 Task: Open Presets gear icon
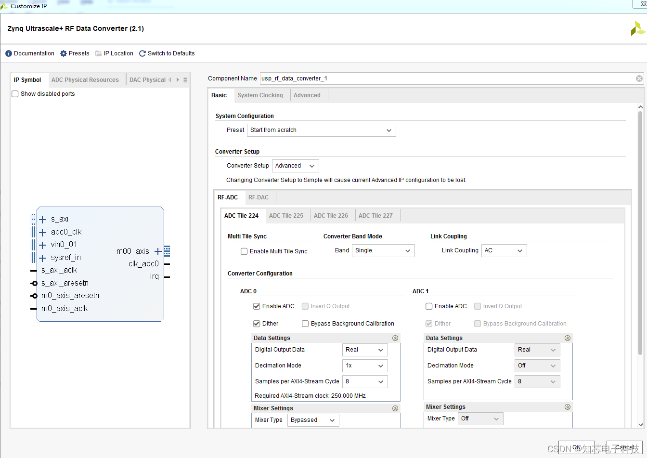coord(64,53)
